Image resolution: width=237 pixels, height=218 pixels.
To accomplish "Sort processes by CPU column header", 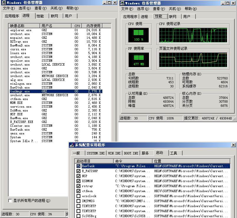I will (77, 26).
